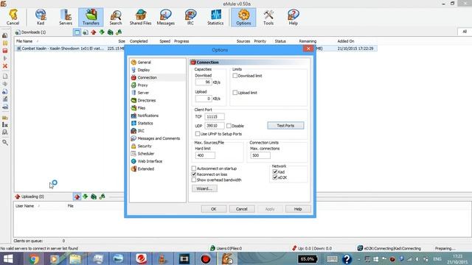Open IRC from main toolbar

click(x=190, y=17)
